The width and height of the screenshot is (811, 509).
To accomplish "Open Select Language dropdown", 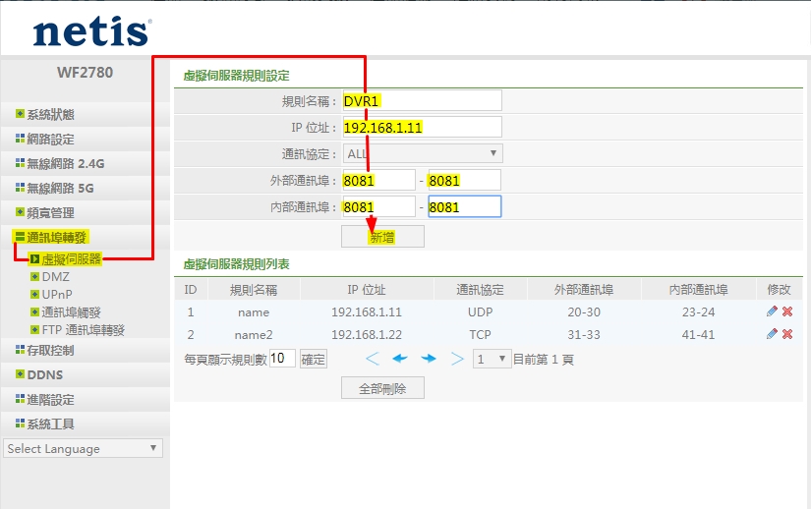I will [x=83, y=448].
